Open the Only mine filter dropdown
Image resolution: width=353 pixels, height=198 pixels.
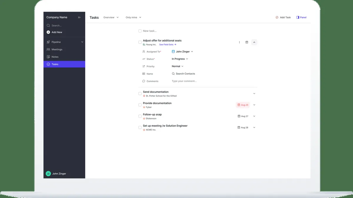click(x=133, y=17)
